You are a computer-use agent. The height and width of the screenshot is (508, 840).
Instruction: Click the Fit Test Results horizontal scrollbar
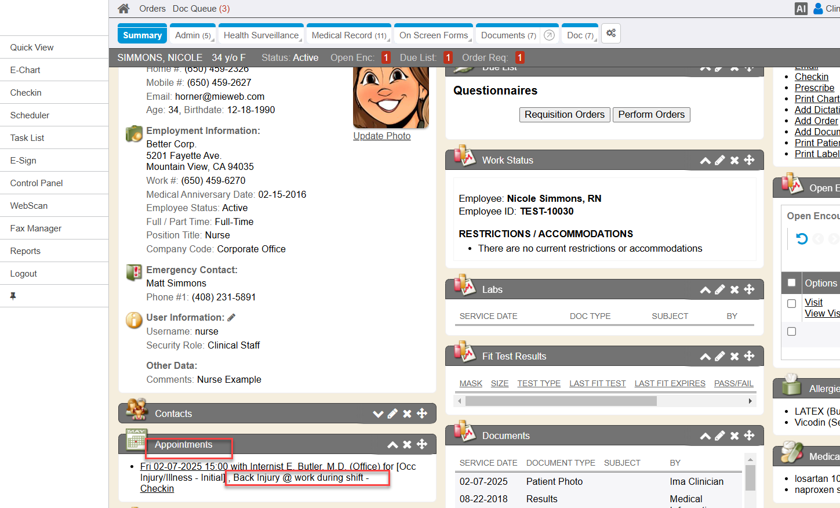point(561,401)
